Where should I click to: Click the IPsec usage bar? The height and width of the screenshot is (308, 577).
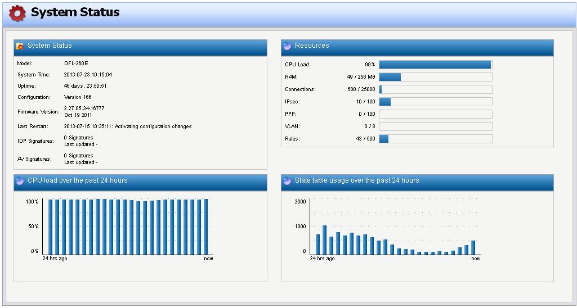(x=435, y=102)
